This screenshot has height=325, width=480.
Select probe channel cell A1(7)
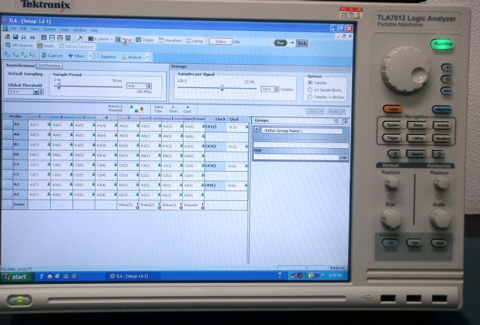tap(40, 125)
